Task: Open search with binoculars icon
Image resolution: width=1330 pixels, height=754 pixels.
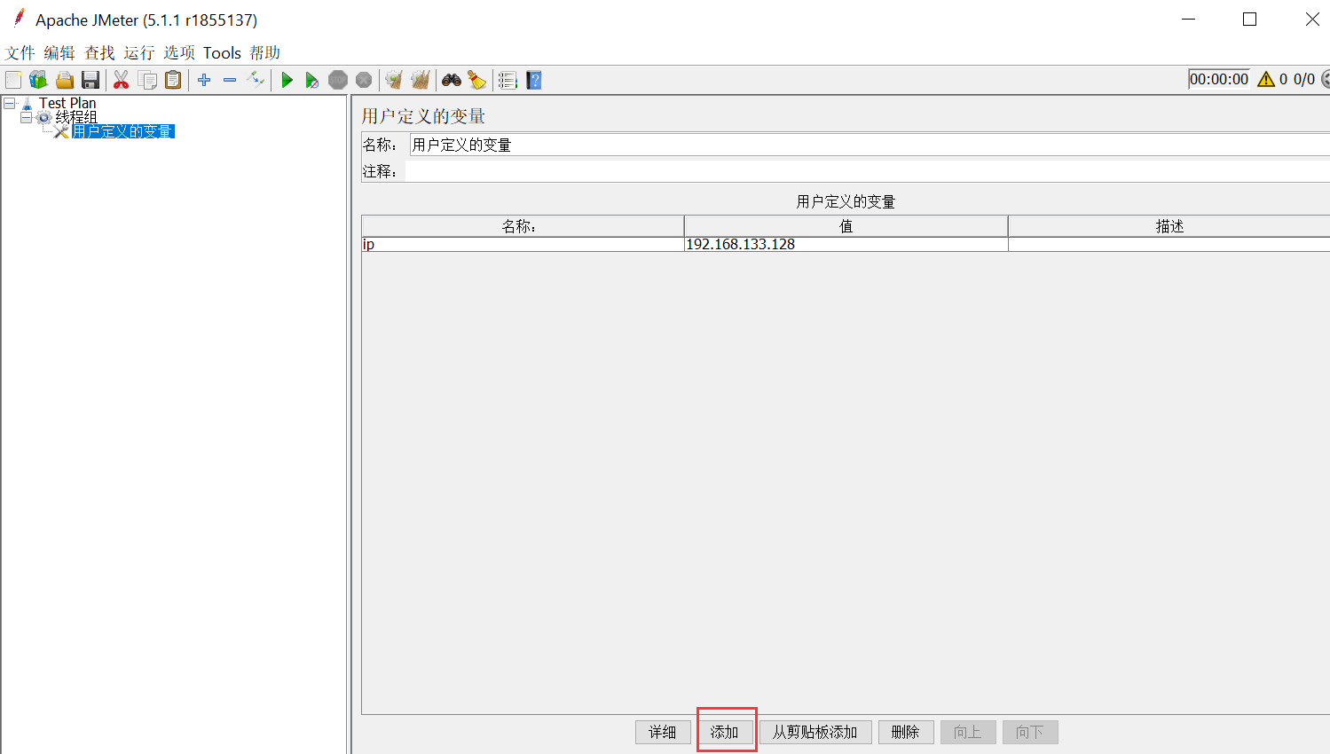Action: pyautogui.click(x=452, y=80)
